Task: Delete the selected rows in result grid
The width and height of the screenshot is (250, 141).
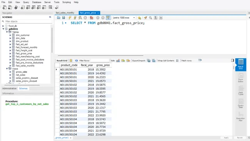Action: point(128,60)
